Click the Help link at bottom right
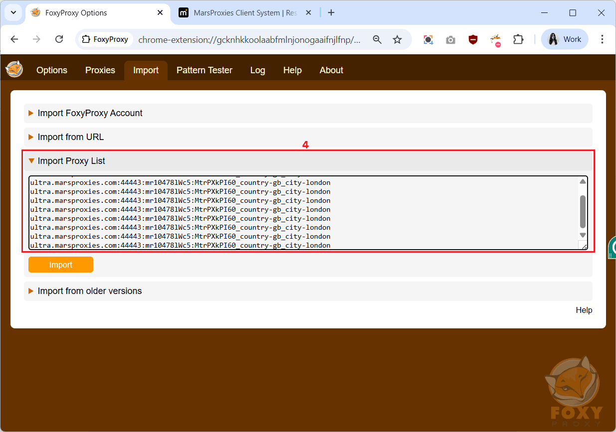This screenshot has height=432, width=616. coord(584,310)
